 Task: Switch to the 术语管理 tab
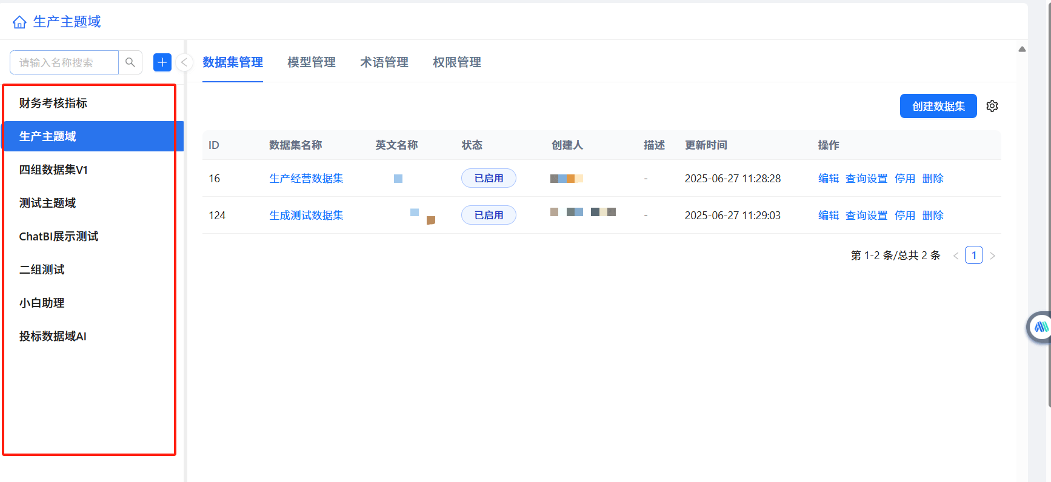click(x=384, y=62)
